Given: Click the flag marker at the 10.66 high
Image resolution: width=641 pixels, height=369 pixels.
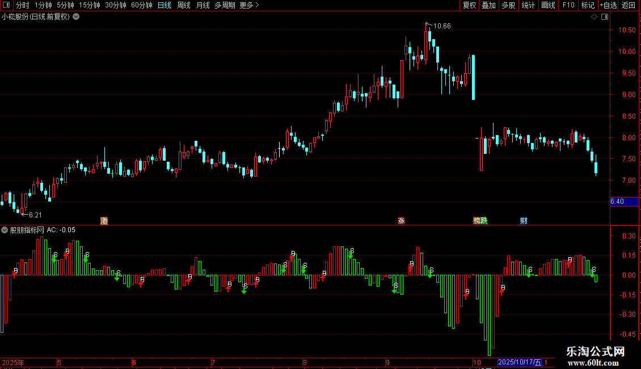Looking at the screenshot, I should click(428, 25).
